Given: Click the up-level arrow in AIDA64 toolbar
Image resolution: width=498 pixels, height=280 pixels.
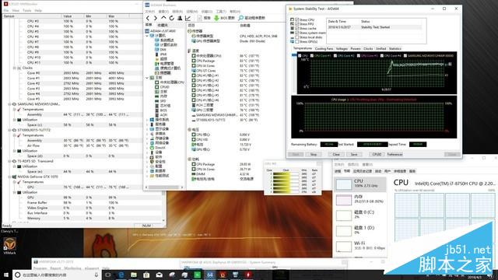Looking at the screenshot, I should (163, 18).
